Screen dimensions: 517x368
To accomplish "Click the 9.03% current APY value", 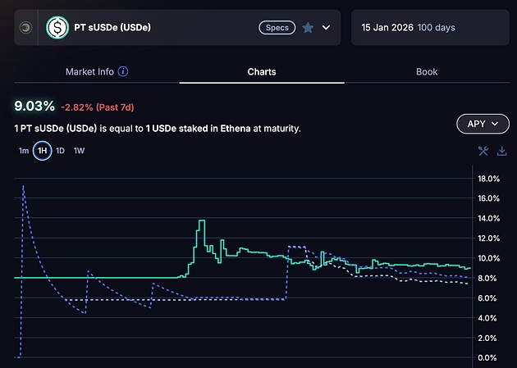I will tap(34, 106).
